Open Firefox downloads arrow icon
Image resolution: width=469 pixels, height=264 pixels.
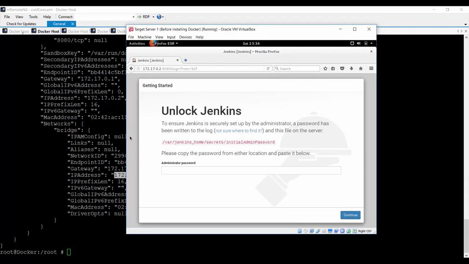point(351,69)
